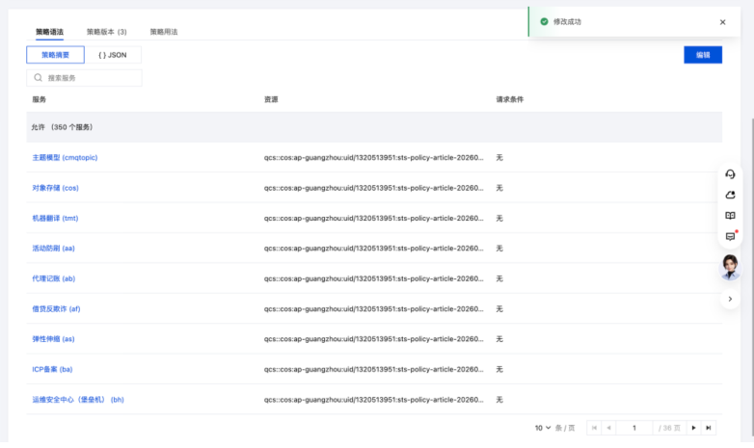Image resolution: width=754 pixels, height=448 pixels.
Task: Click the 无 condition in the aa row
Action: click(499, 249)
